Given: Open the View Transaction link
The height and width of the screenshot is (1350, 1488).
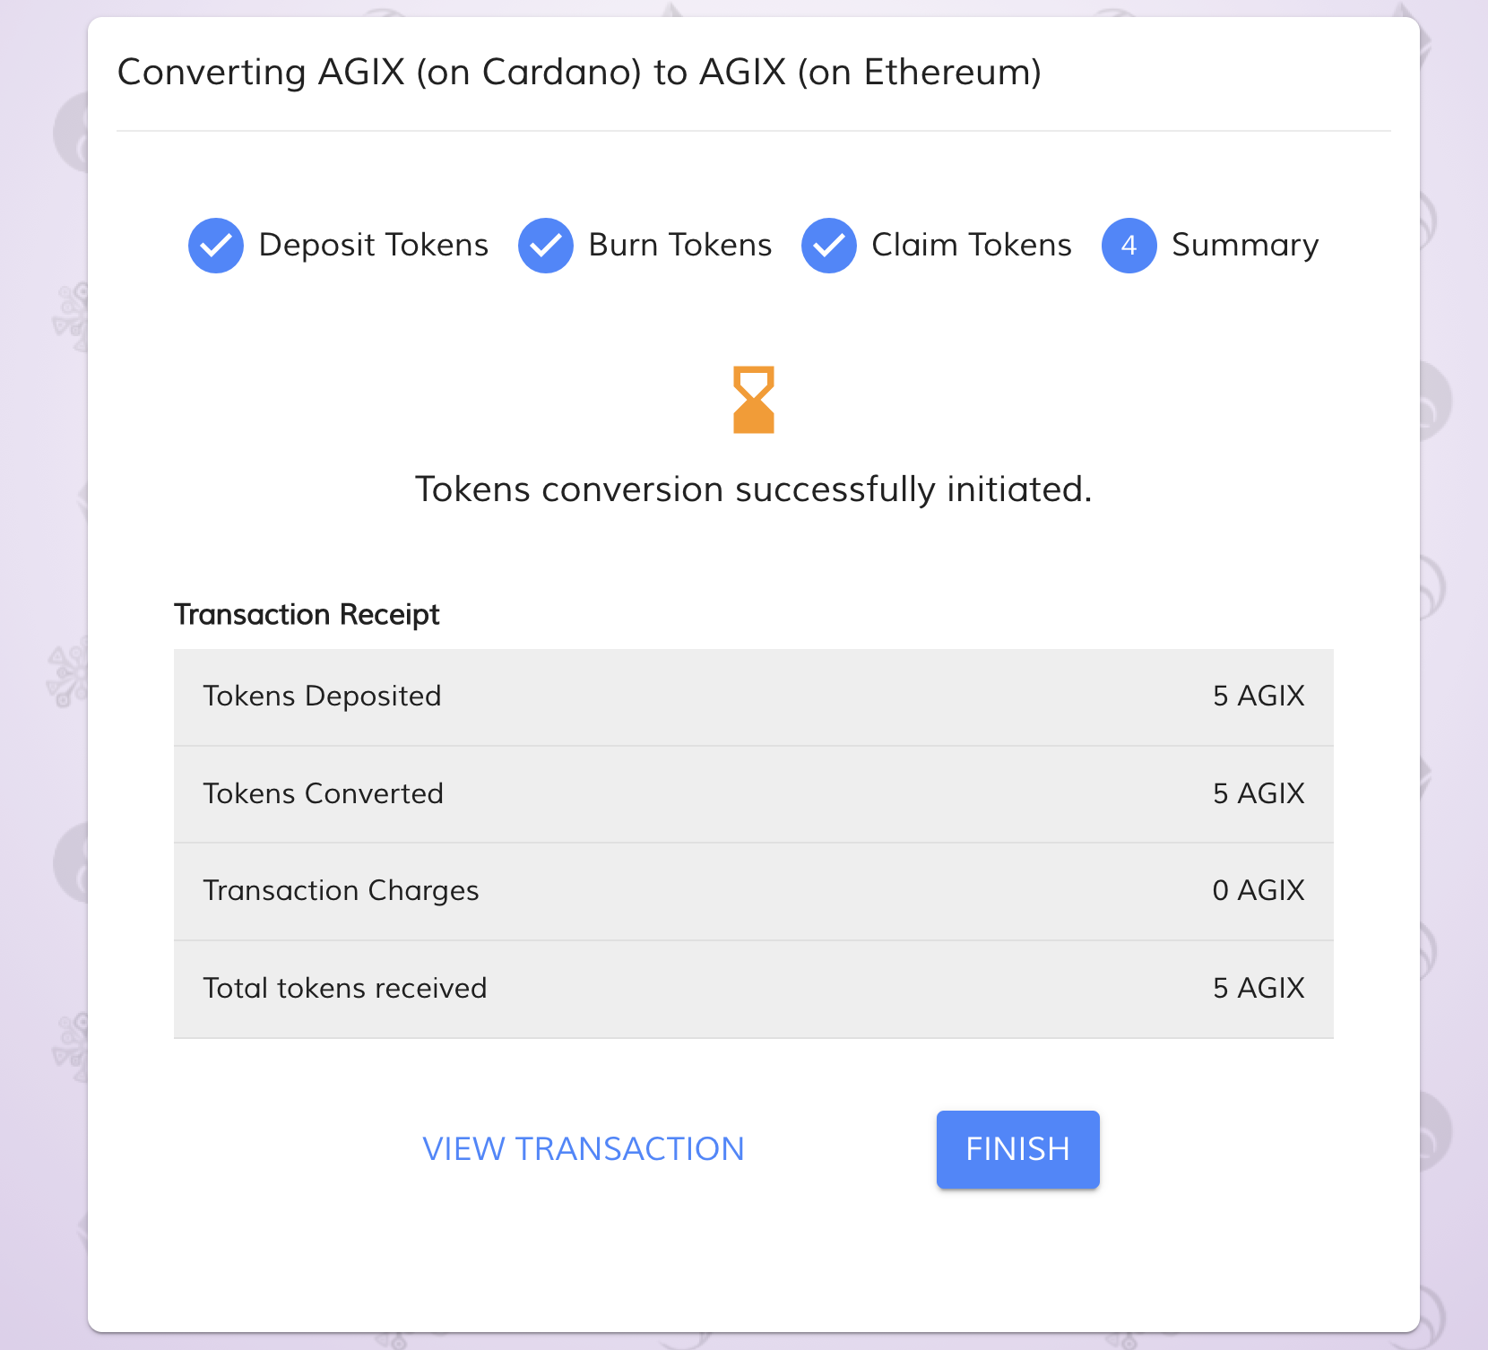Looking at the screenshot, I should tap(584, 1149).
